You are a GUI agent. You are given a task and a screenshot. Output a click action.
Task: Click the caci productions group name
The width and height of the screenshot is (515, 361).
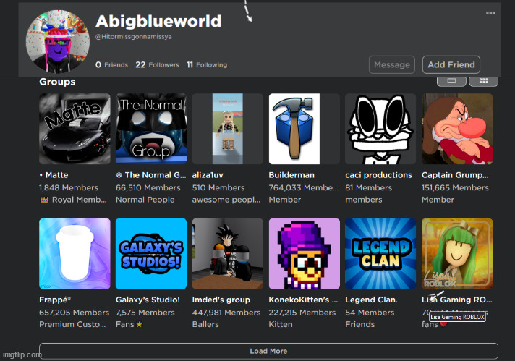coord(378,175)
